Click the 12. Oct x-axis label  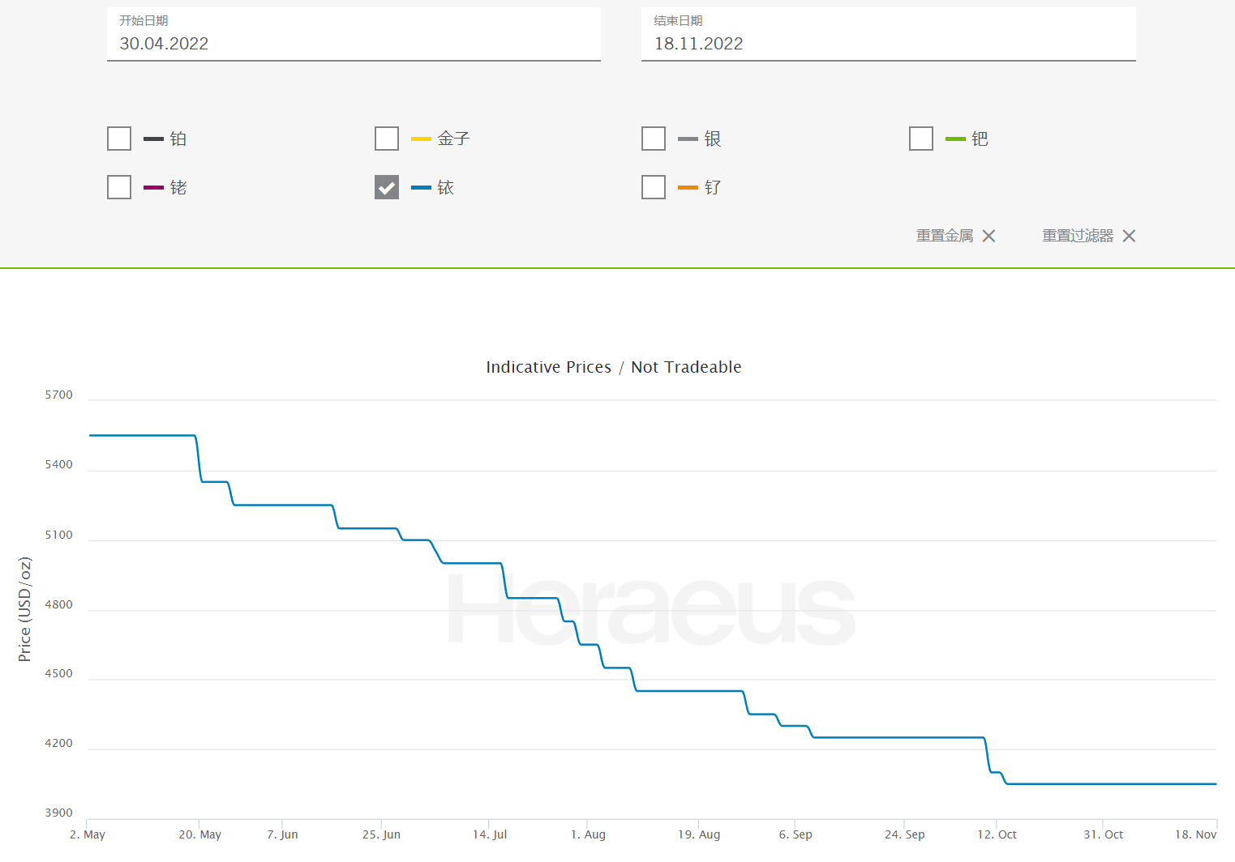pos(997,834)
